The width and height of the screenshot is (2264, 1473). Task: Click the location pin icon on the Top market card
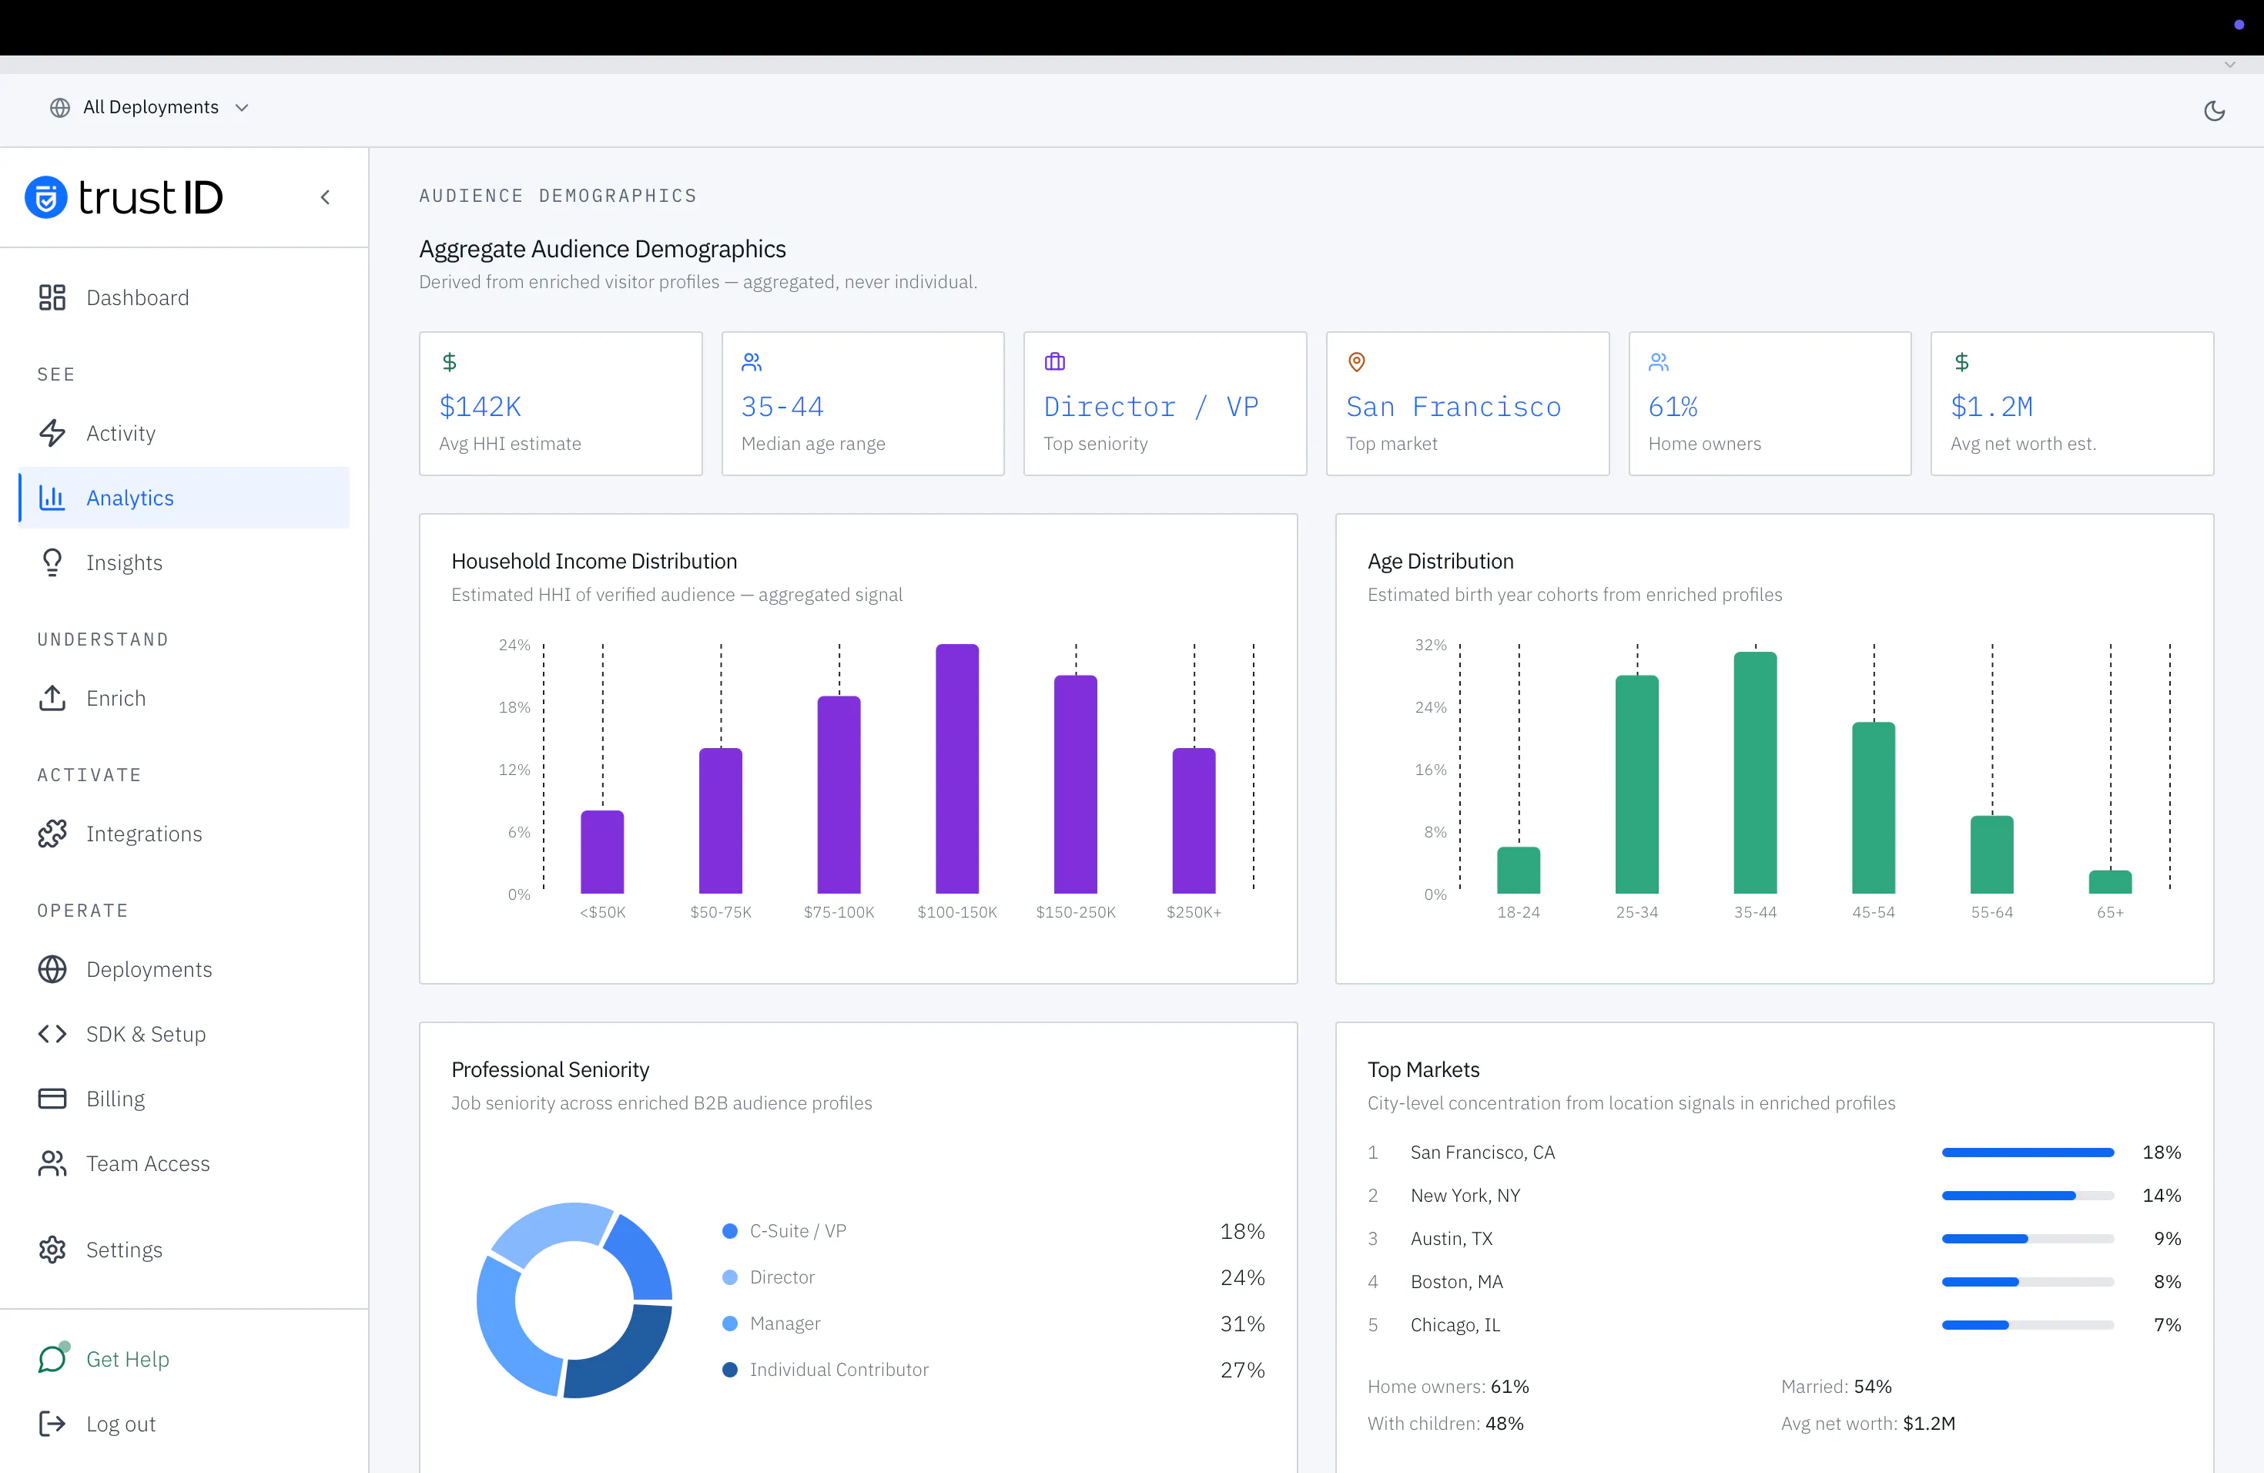tap(1357, 361)
